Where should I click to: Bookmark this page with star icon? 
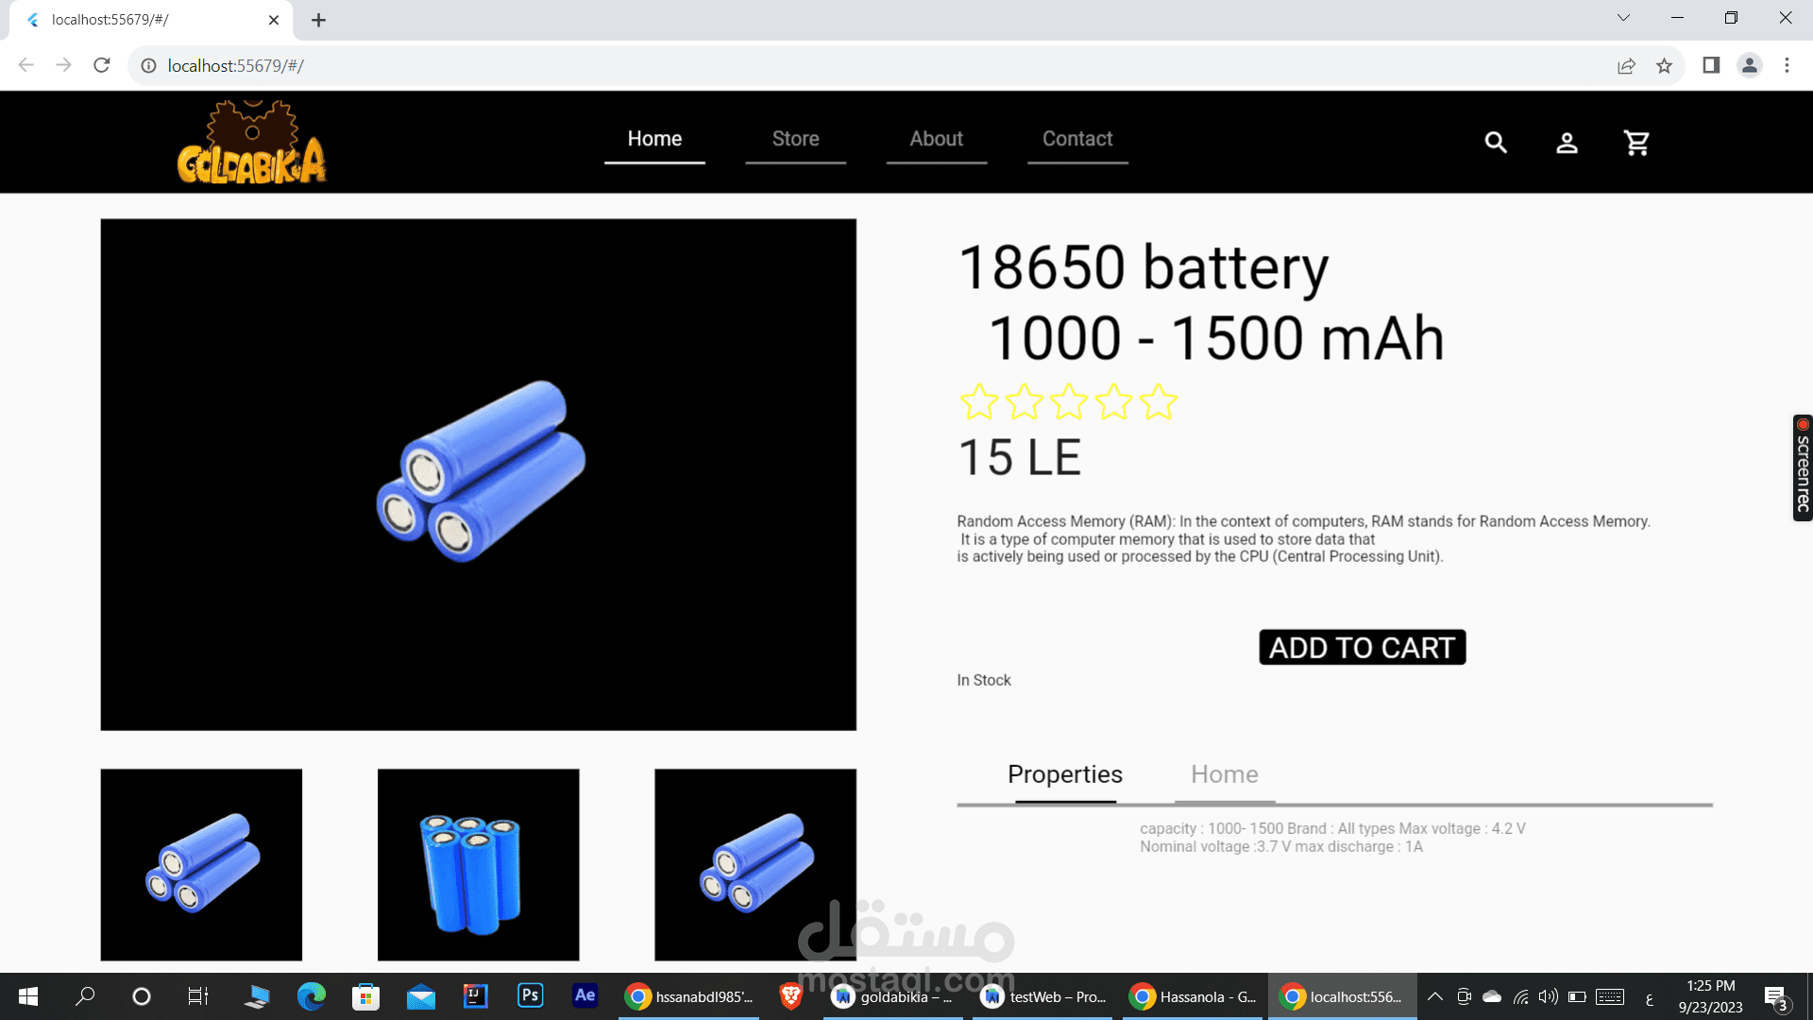pos(1664,65)
